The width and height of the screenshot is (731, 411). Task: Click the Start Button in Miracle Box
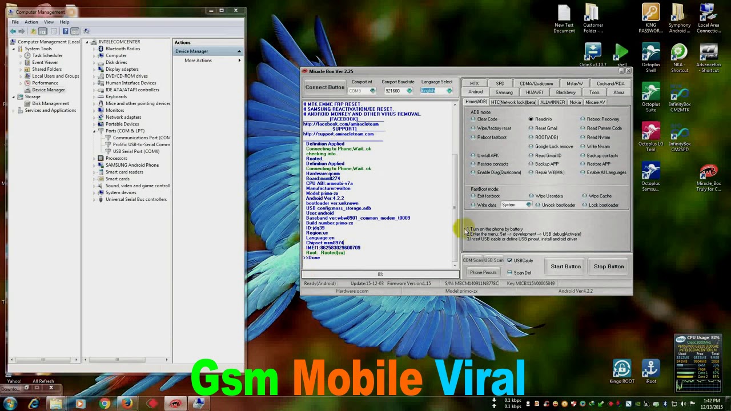coord(565,267)
